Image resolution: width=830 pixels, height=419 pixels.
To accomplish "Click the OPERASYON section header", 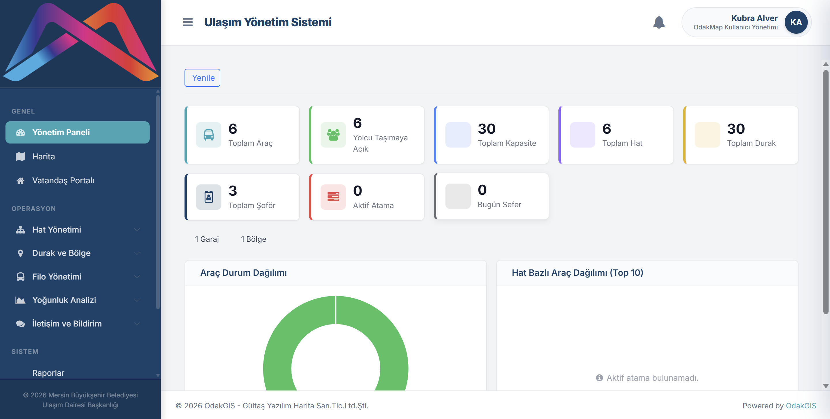I will click(33, 209).
